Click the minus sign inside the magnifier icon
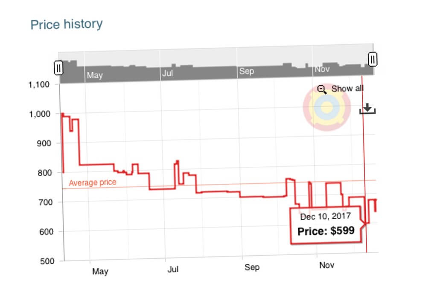Viewport: 437px width, 291px height. 320,88
